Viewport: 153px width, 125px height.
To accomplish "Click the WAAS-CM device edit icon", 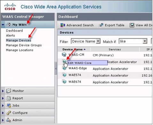I will [64, 54].
